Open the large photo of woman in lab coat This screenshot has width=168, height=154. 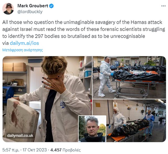click(47, 99)
